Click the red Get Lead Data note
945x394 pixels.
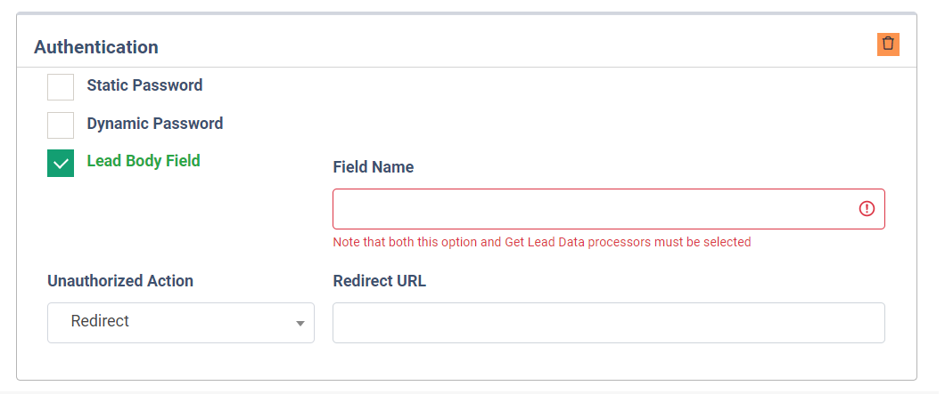pos(542,243)
